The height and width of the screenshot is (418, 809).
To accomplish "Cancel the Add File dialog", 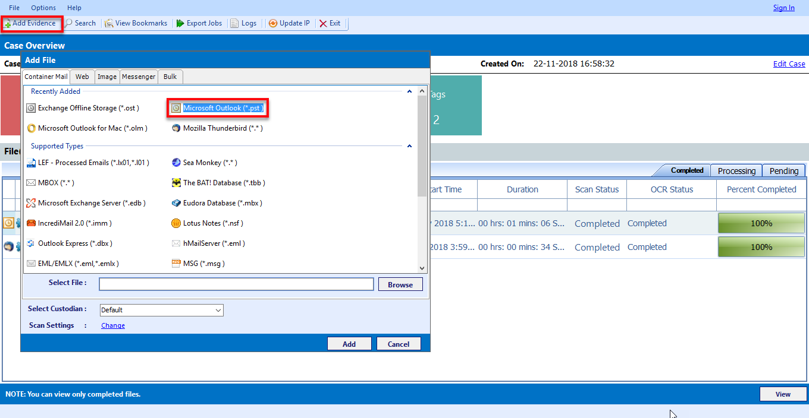I will [x=399, y=344].
